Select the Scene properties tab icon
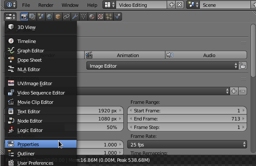This screenshot has height=166, width=256. click(41, 17)
